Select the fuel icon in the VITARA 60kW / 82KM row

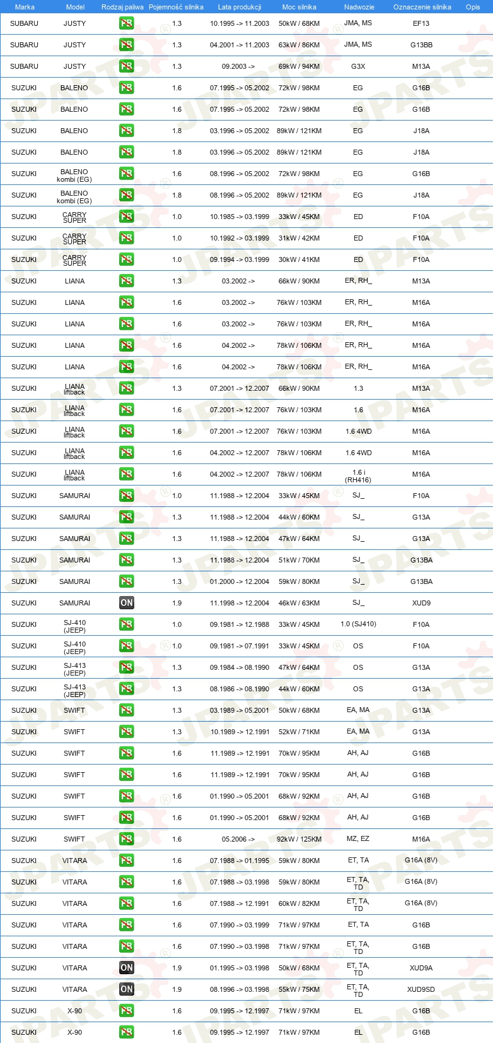tap(127, 903)
